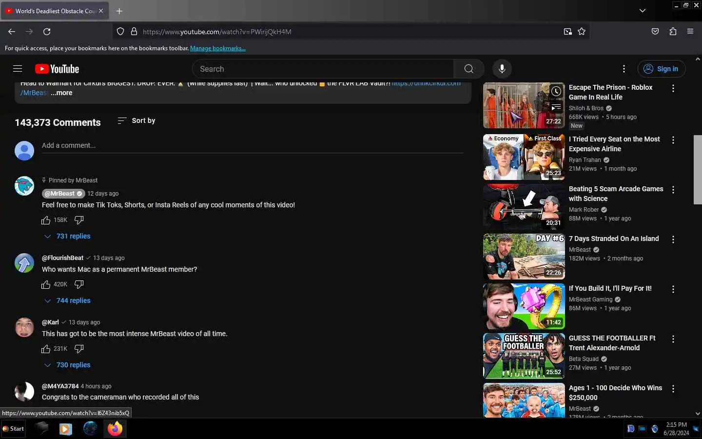The image size is (702, 439).
Task: Open @M4YA3784 commenter profile link
Action: tap(60, 386)
